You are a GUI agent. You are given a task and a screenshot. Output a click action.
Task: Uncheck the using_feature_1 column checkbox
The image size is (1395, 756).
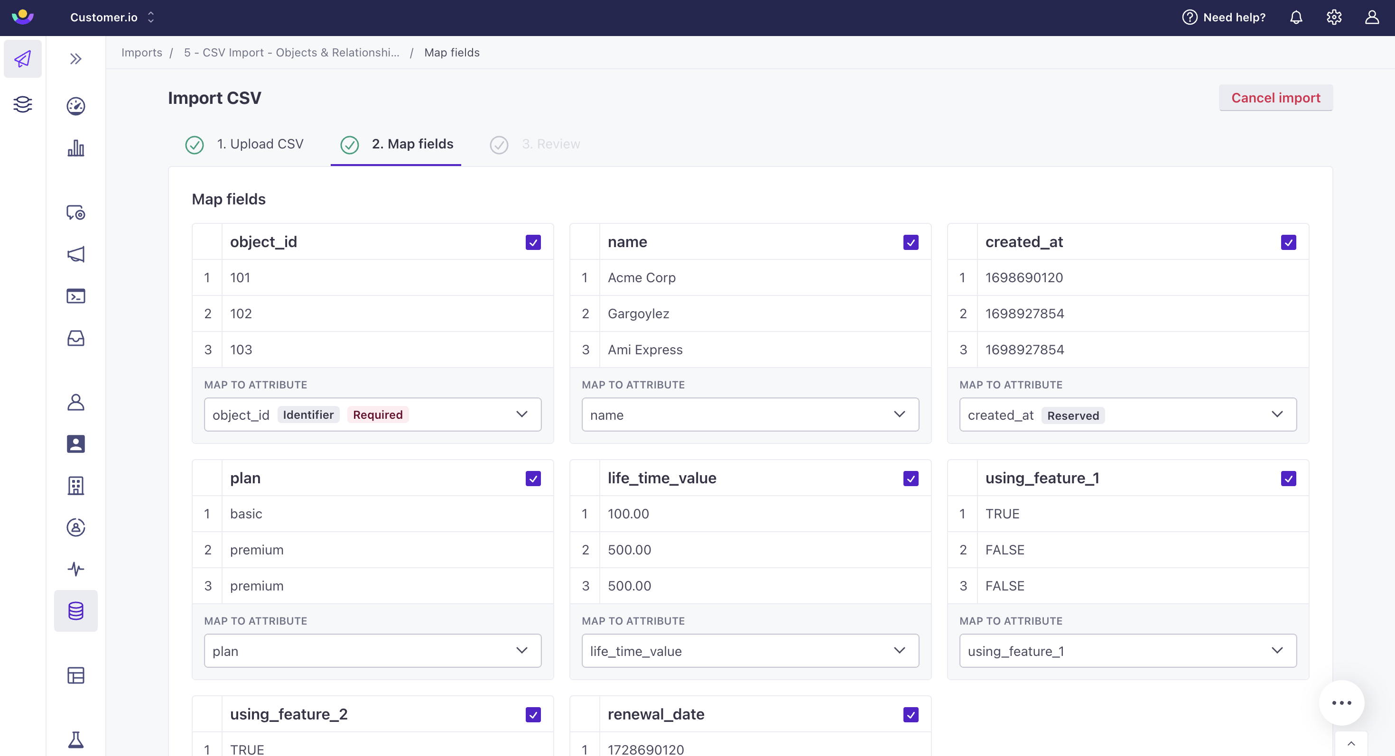1288,479
